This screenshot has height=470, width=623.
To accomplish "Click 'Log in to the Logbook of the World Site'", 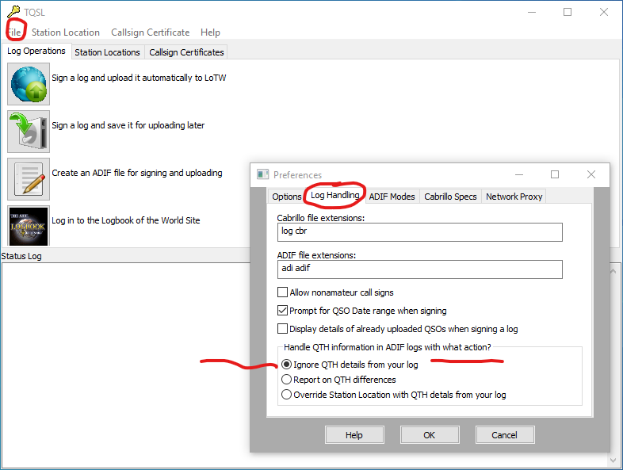I will coord(125,220).
